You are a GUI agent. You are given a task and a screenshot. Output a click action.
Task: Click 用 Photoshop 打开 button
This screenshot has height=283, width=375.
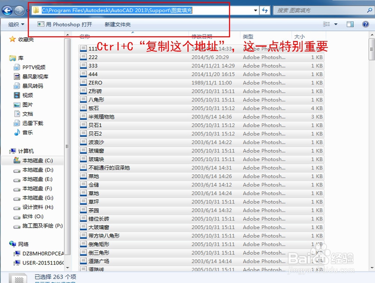[64, 24]
